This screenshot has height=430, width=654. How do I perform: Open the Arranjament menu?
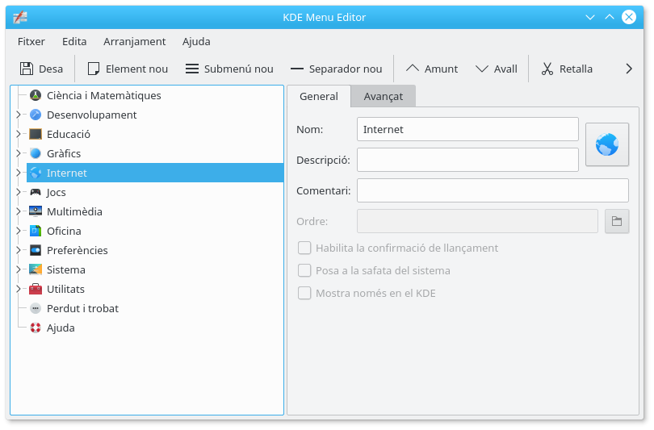pos(134,41)
